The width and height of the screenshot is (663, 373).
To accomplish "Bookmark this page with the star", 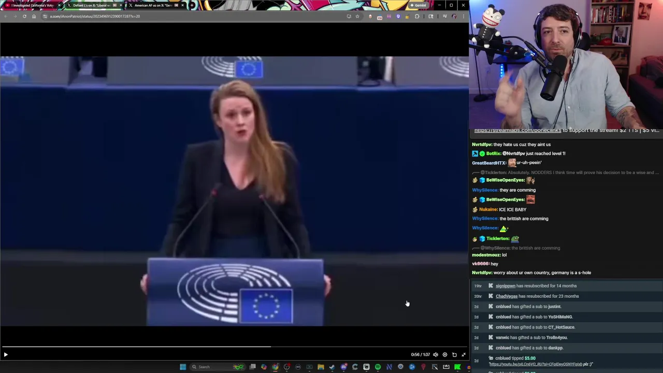I will coord(357,16).
